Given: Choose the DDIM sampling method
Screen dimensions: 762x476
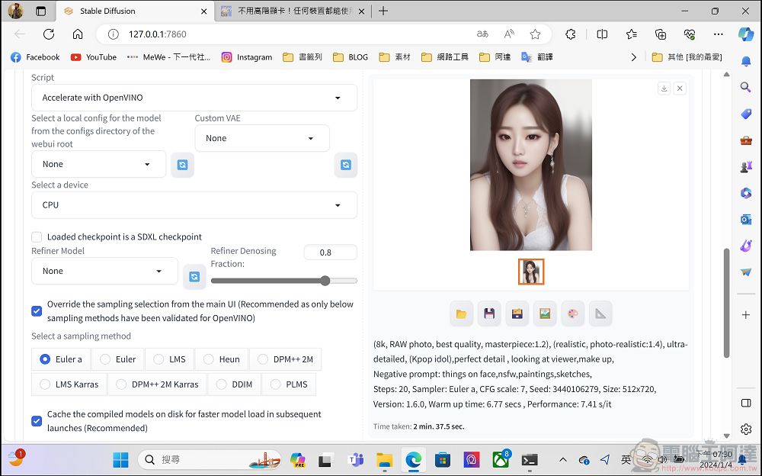Looking at the screenshot, I should tap(235, 384).
